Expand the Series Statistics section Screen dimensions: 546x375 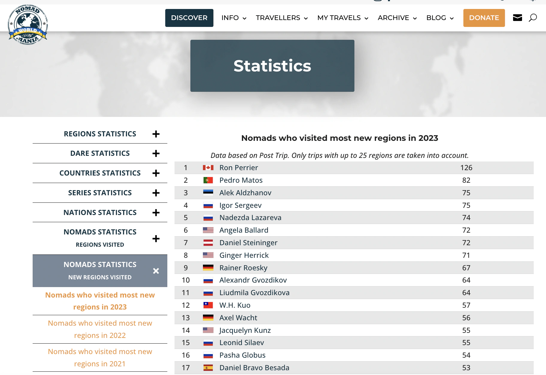tap(156, 193)
